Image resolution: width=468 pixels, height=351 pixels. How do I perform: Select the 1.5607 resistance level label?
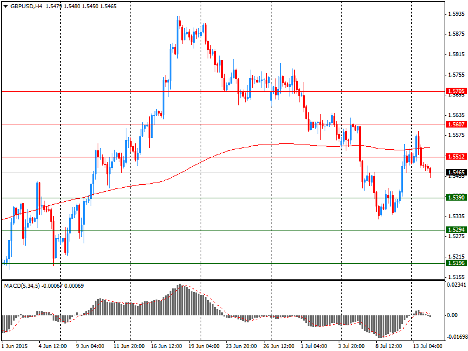(x=456, y=125)
